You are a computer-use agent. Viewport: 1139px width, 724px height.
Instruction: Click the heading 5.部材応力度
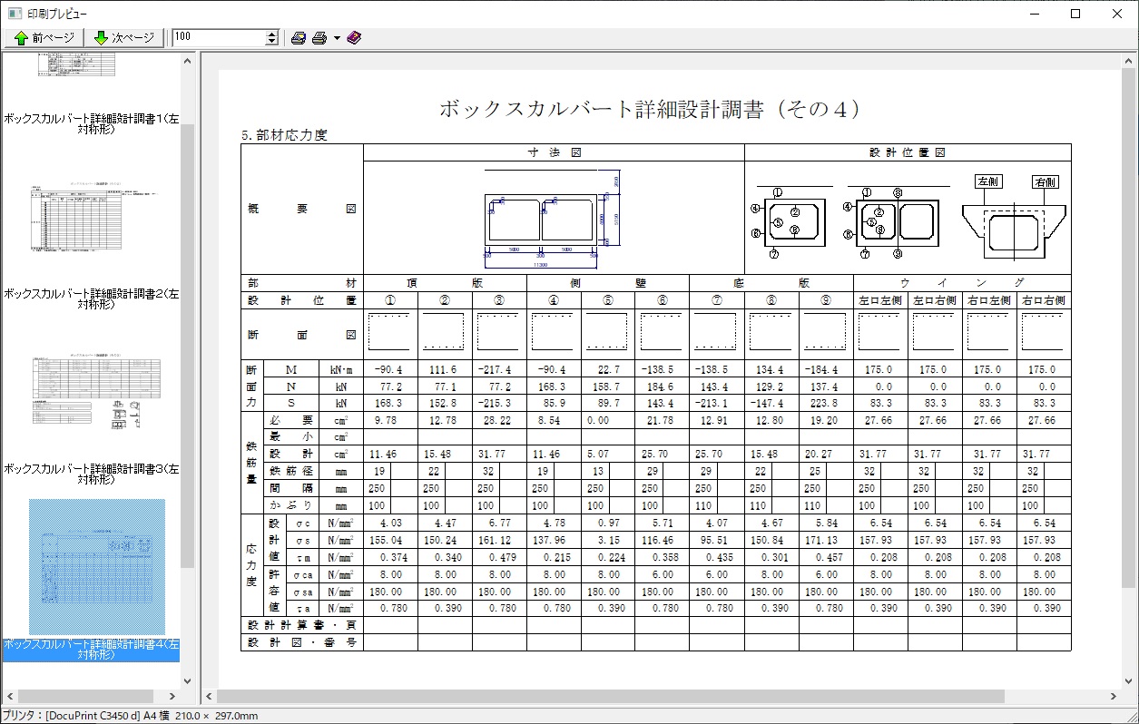(x=284, y=135)
